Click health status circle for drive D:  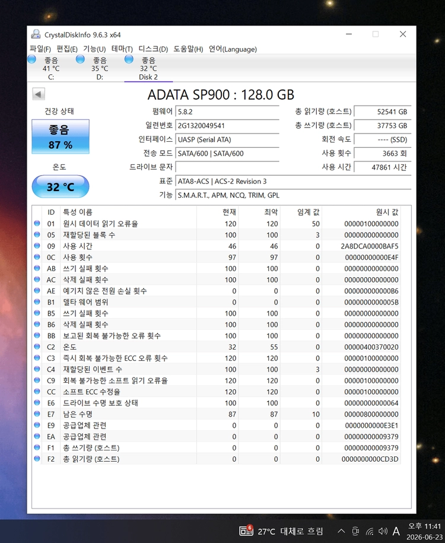[80, 59]
